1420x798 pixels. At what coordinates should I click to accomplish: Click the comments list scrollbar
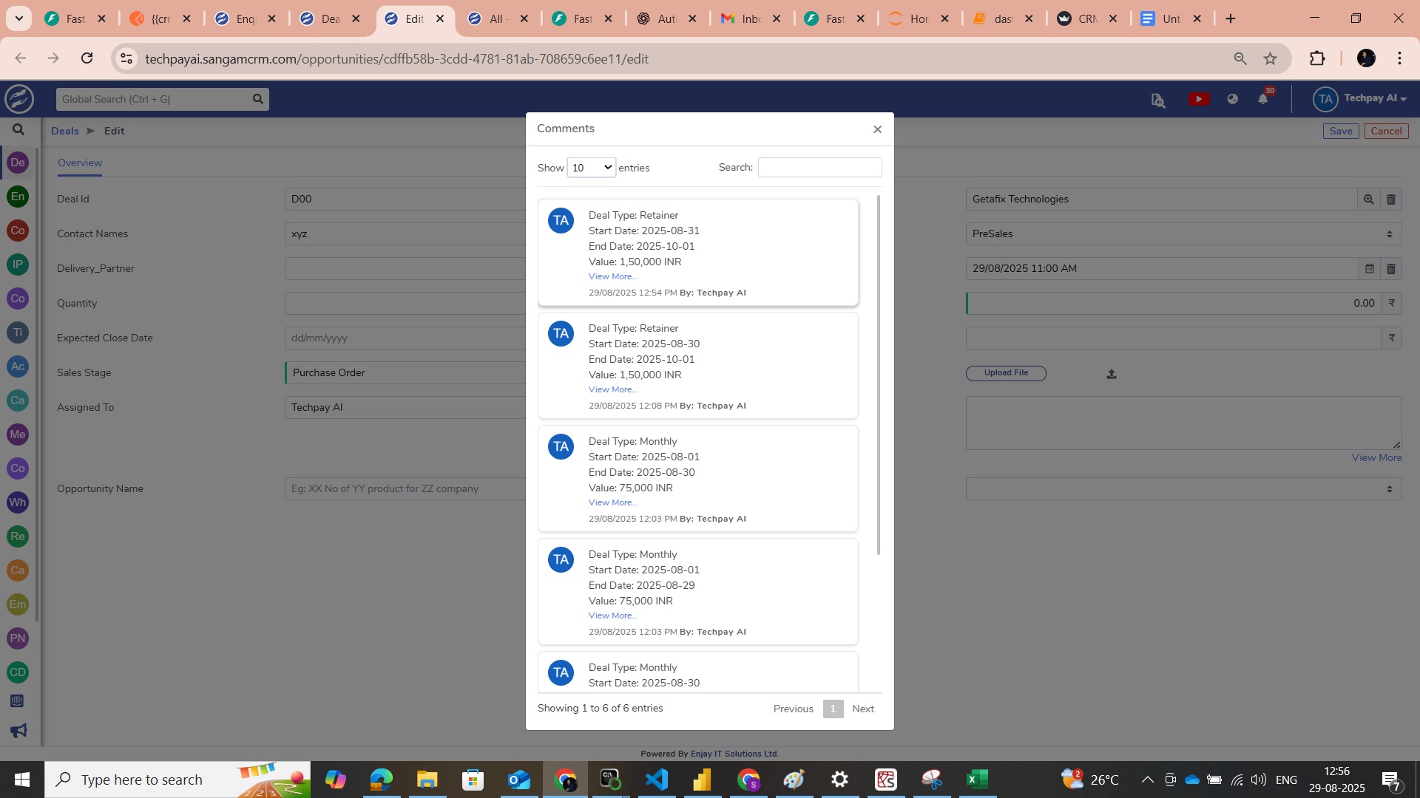click(878, 374)
